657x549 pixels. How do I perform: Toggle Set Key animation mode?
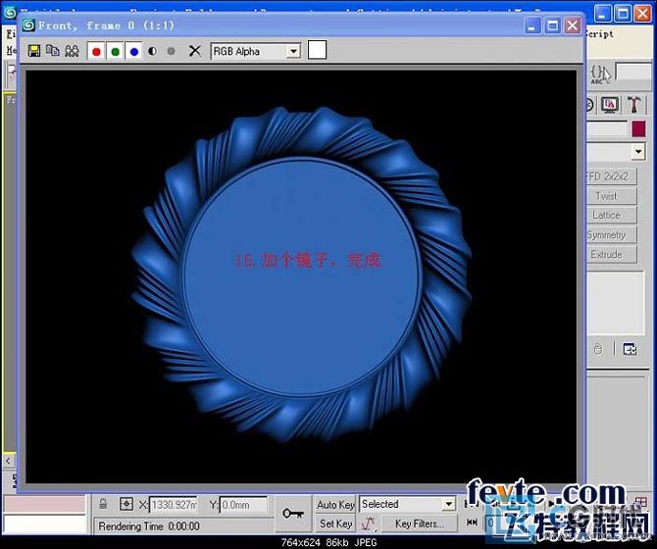[335, 524]
